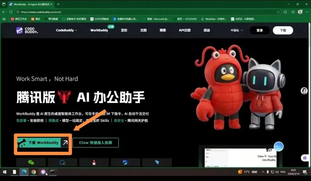Viewport: 311px width, 181px height.
Task: Switch the ENG input language
Action: pos(283,172)
